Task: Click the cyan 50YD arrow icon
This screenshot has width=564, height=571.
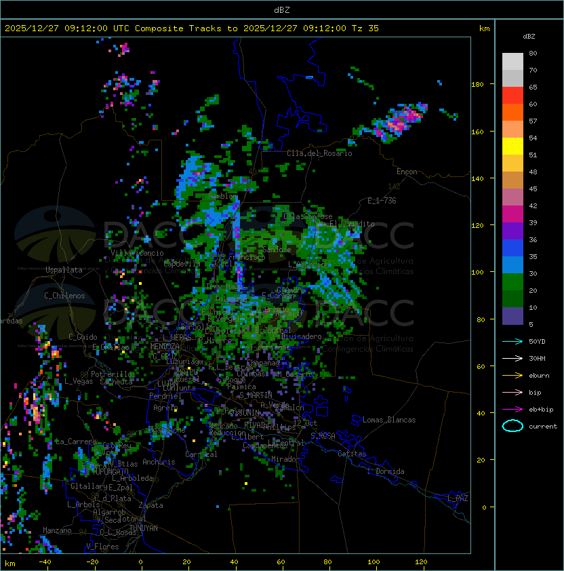Action: (x=512, y=341)
